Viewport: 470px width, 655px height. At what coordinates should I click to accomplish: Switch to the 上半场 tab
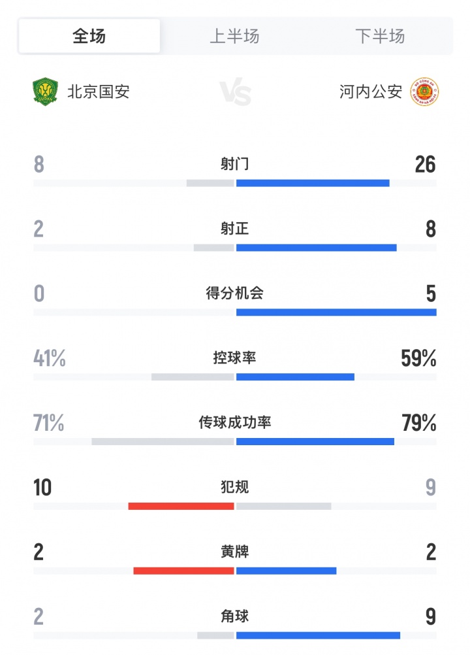(236, 37)
